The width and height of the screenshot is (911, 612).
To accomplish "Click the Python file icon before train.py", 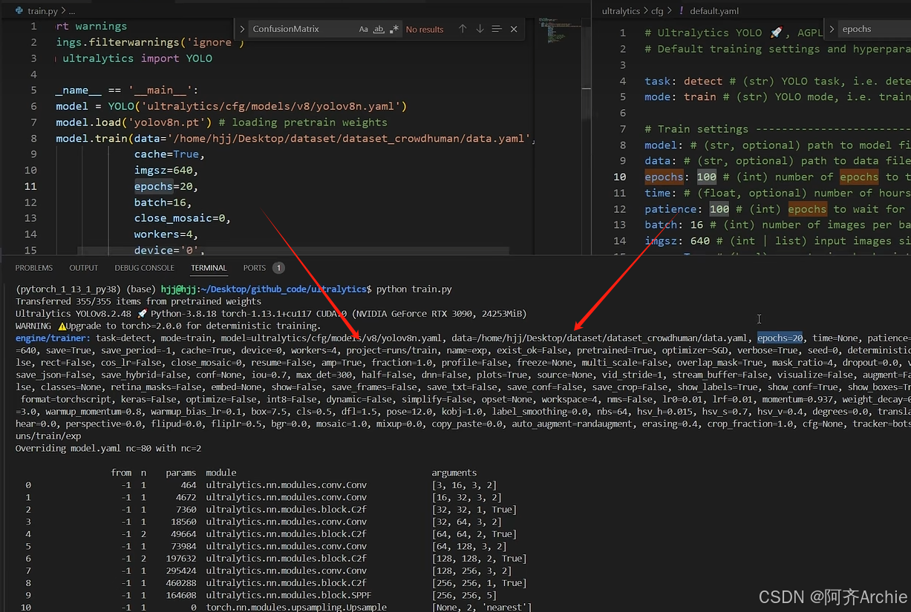I will (19, 11).
